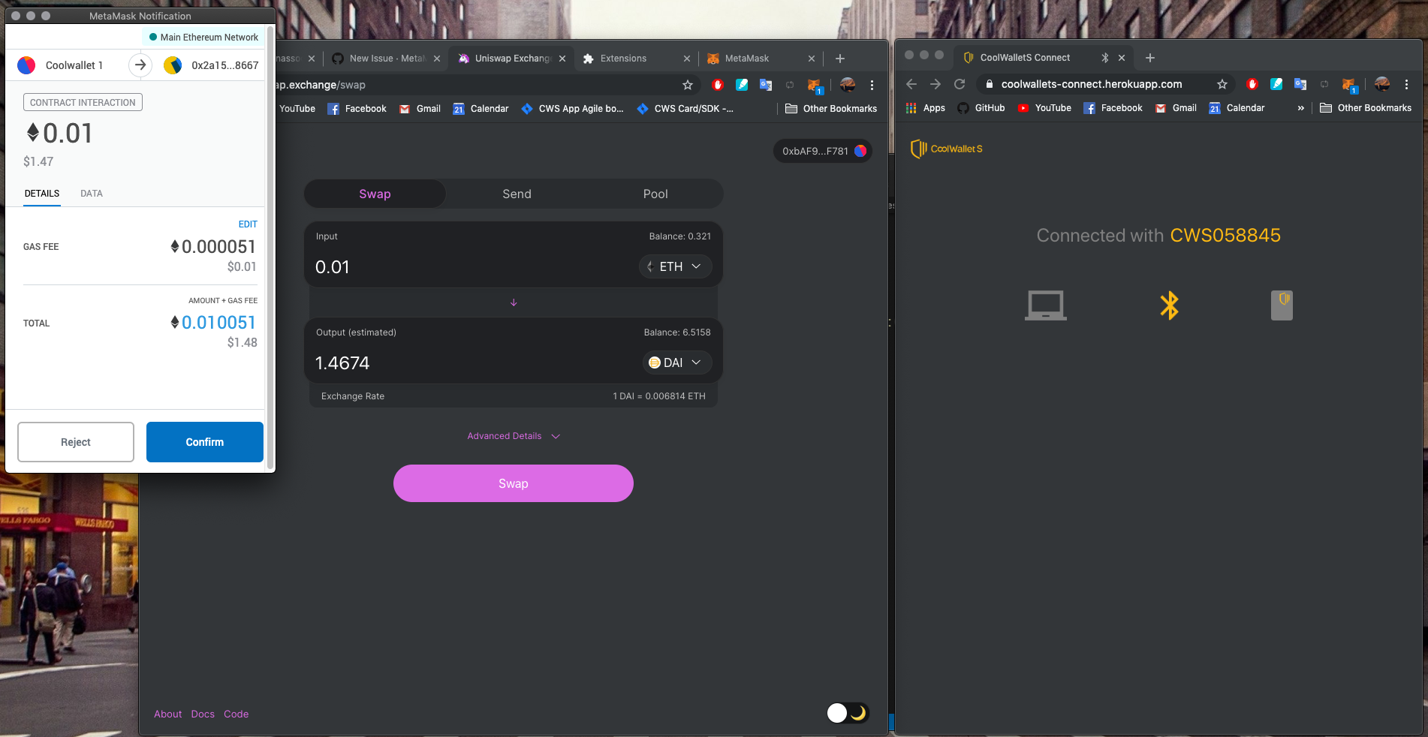The image size is (1428, 737).
Task: Reload the CoolWalletS Connect page
Action: click(x=960, y=84)
